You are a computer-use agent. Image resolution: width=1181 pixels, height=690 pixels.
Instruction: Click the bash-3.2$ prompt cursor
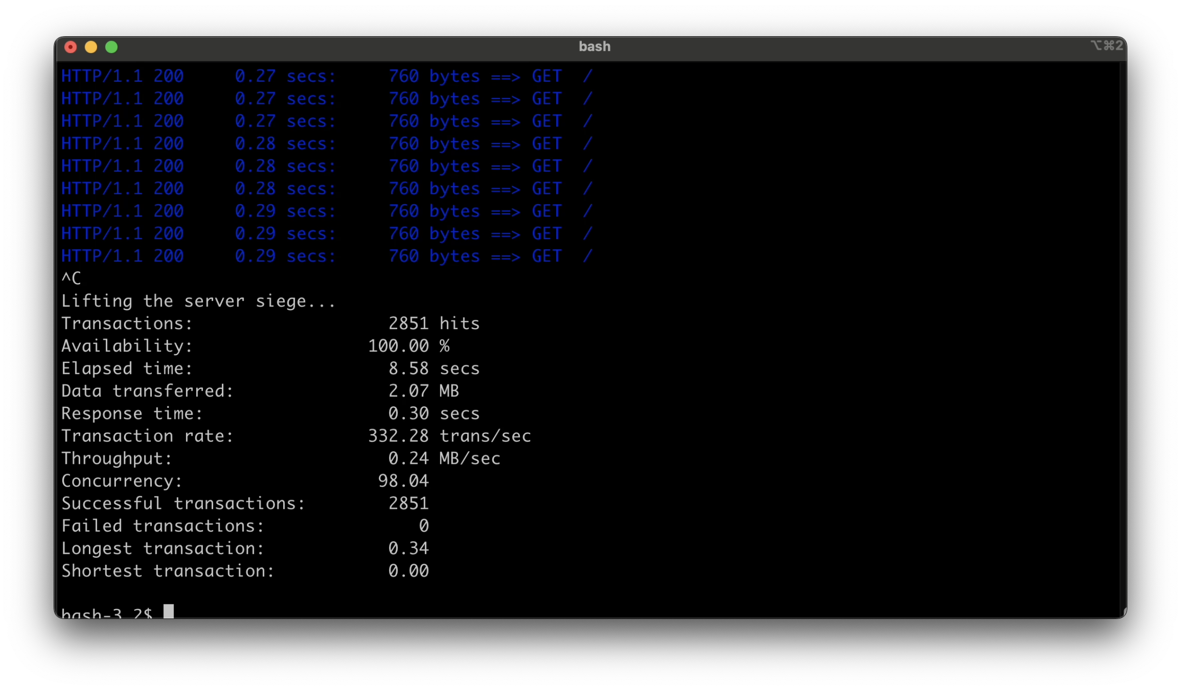(x=168, y=611)
